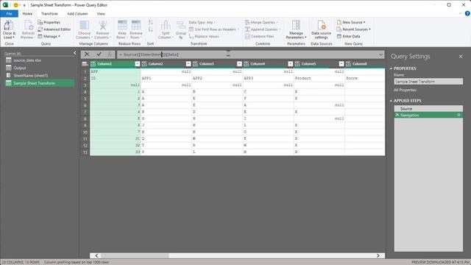Viewport: 471px width, 265px height.
Task: Select the Column2 header
Action: pyautogui.click(x=166, y=64)
